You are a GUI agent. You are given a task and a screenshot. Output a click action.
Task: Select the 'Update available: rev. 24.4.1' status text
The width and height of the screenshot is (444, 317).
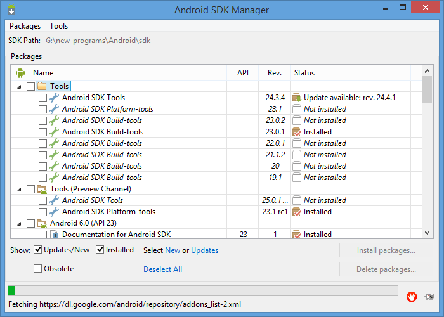pos(349,98)
